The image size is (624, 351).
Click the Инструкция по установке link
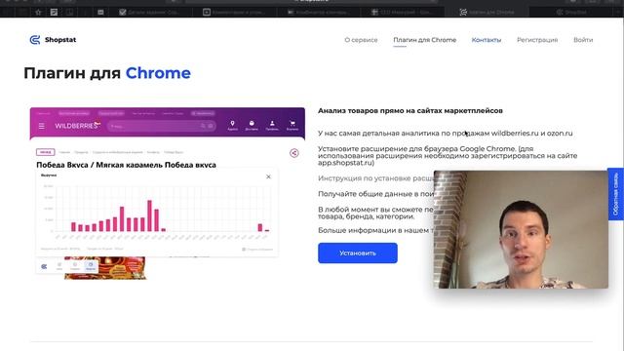coord(375,178)
